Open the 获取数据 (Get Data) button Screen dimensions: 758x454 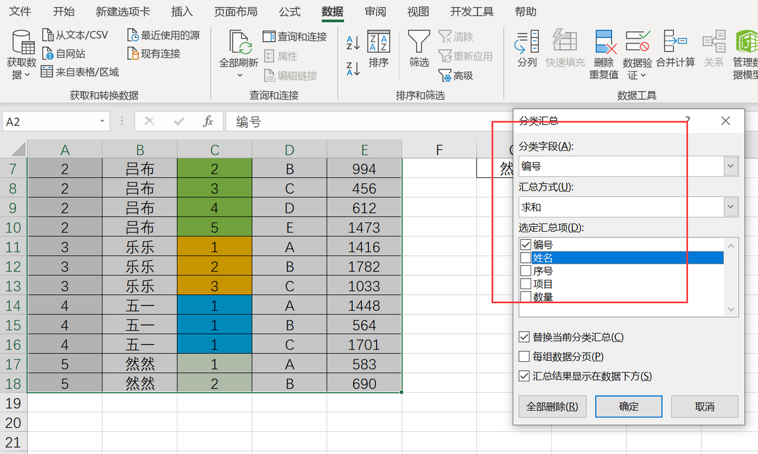click(21, 54)
